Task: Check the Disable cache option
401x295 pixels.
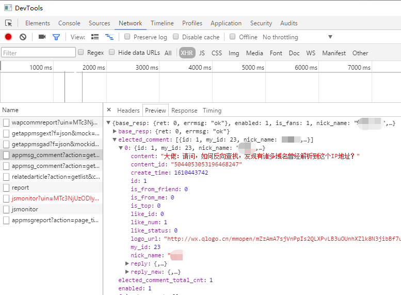Action: 175,37
